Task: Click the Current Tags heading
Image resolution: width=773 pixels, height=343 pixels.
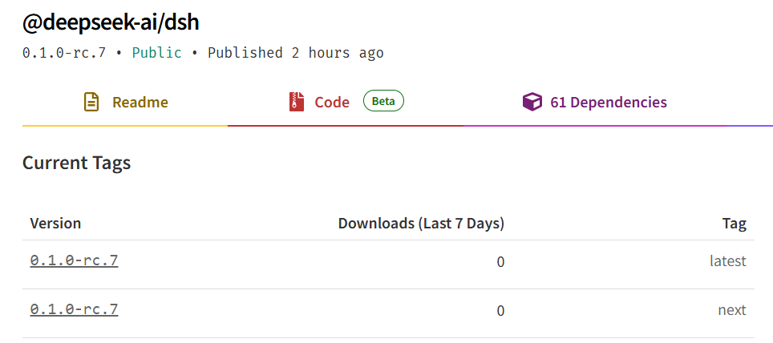Action: point(76,163)
